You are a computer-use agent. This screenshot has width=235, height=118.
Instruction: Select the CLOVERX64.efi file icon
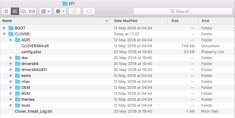click(18, 46)
